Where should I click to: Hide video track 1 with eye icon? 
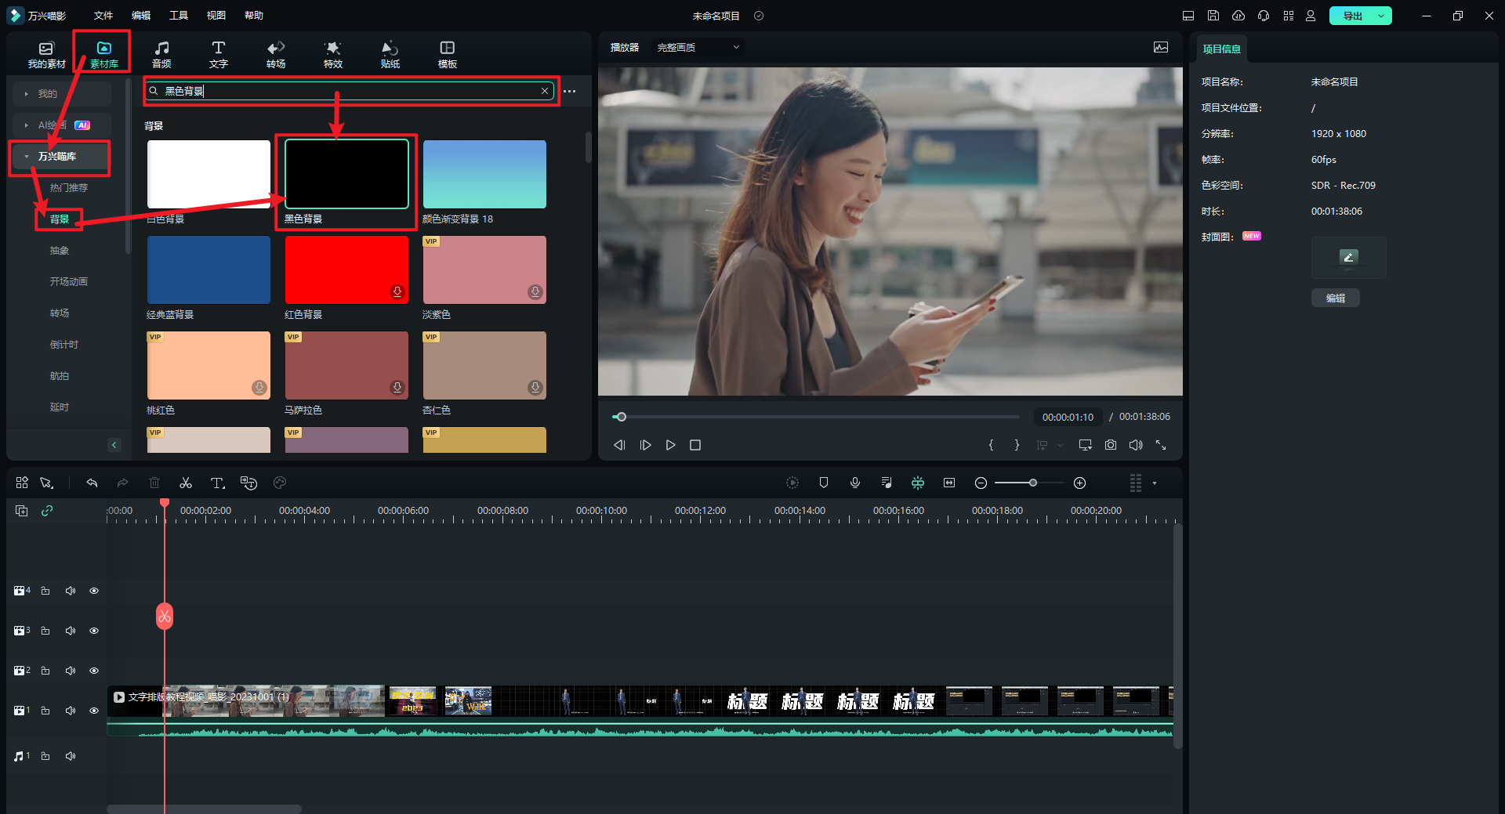[x=94, y=711]
